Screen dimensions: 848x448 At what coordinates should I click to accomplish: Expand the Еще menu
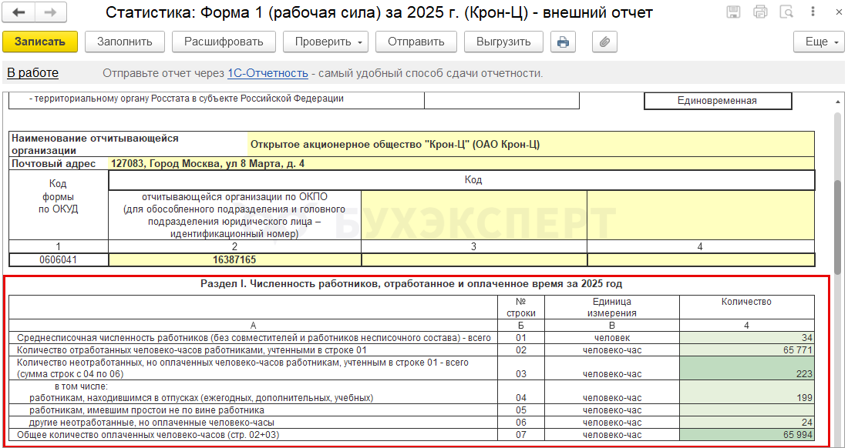[x=819, y=42]
